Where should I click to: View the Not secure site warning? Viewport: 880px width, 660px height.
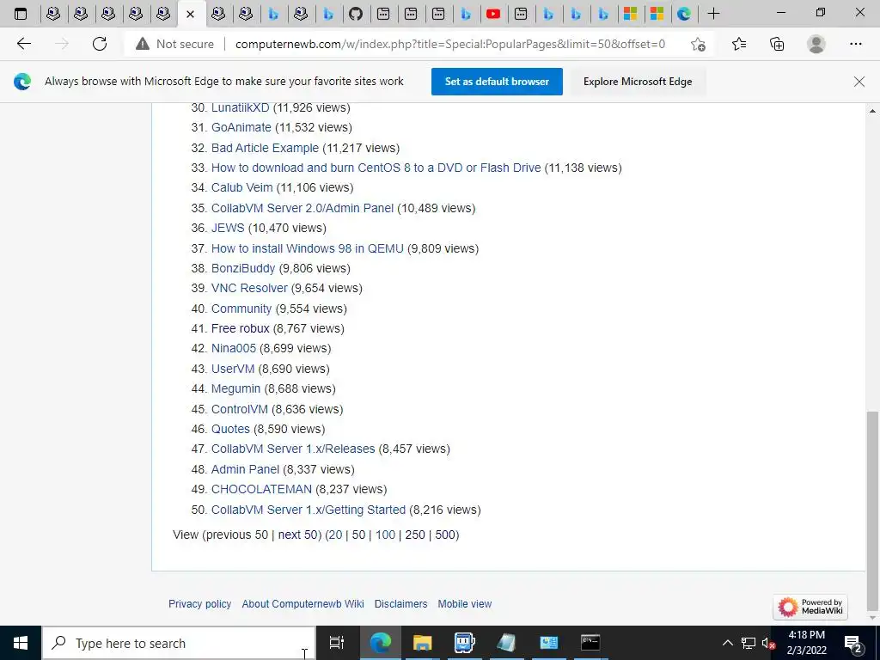point(174,44)
